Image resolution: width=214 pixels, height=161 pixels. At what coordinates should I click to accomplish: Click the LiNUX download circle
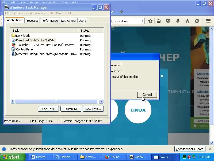pyautogui.click(x=138, y=110)
